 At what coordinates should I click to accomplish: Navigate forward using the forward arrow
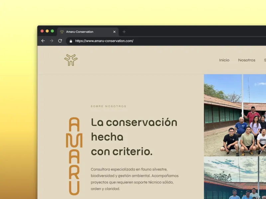(52, 41)
